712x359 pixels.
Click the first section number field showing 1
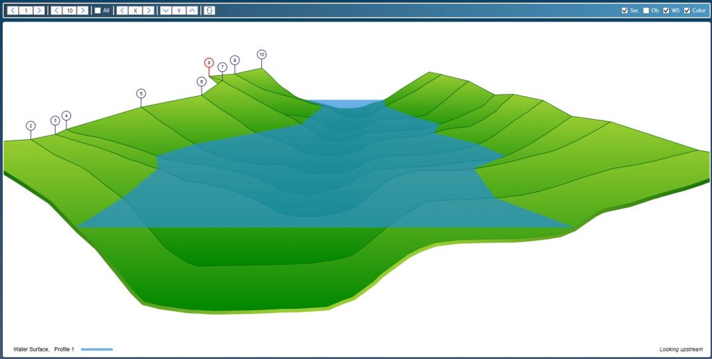[26, 10]
